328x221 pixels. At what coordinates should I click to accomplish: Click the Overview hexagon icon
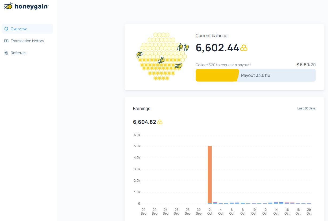point(6,29)
